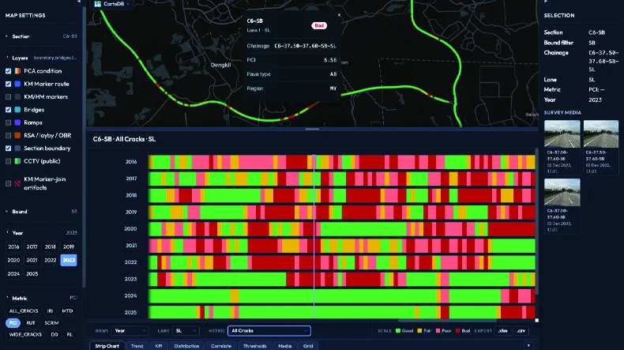
Task: Choose the ALL_CRACKS metric chip
Action: (x=24, y=311)
